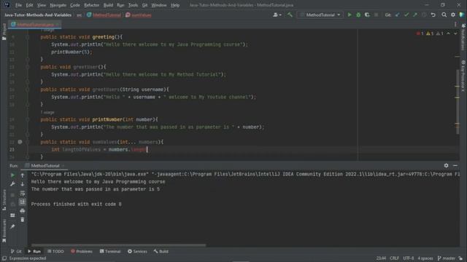Image resolution: width=467 pixels, height=262 pixels.
Task: Rerun MethodTutorial in the Run panel
Action: 12,175
